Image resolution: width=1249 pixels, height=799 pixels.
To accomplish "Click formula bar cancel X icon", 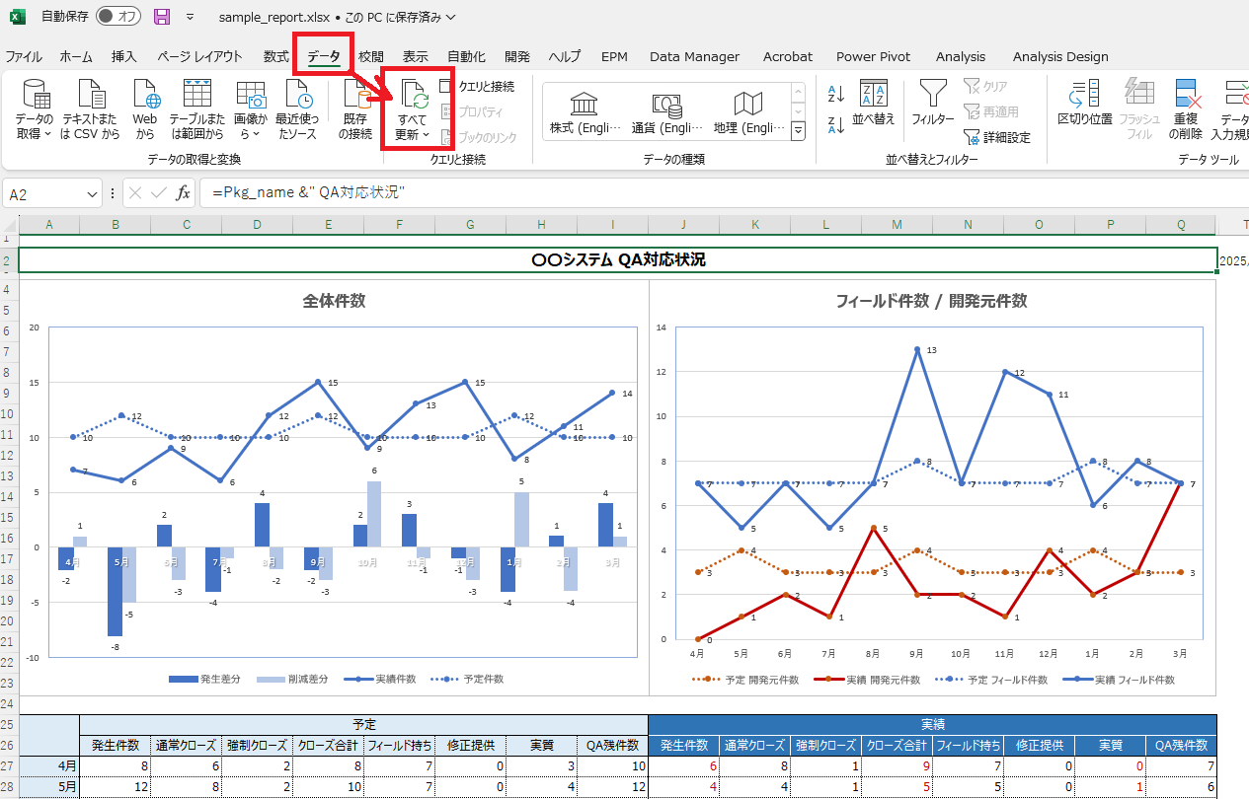I will pos(135,193).
